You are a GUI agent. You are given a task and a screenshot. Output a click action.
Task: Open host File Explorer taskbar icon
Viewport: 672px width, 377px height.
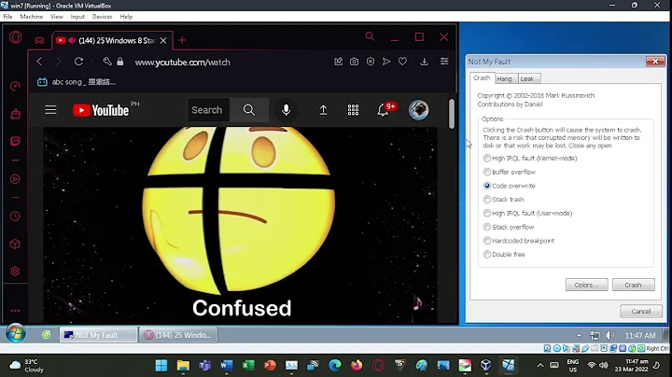pyautogui.click(x=183, y=366)
